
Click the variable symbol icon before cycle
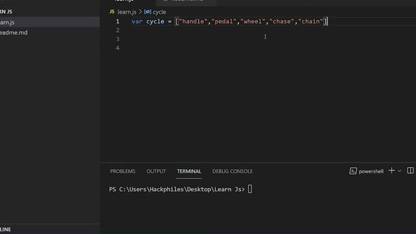(148, 12)
